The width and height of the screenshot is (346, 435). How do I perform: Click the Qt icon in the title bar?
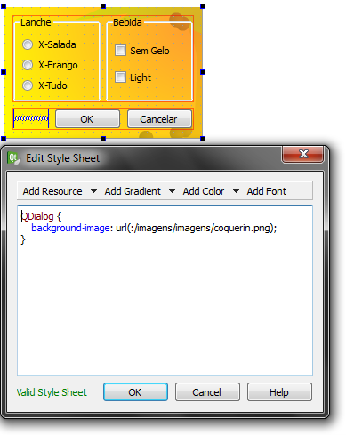(x=13, y=158)
